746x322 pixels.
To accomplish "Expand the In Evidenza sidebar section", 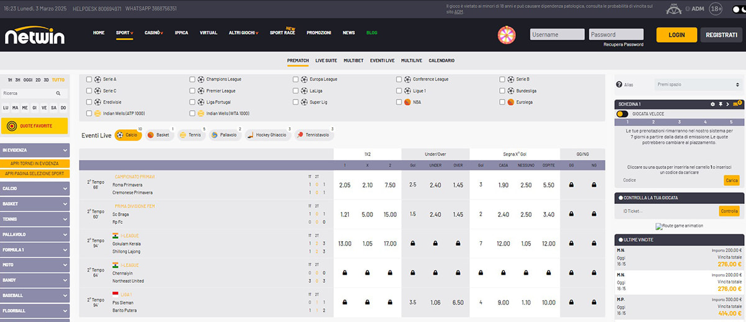I will pyautogui.click(x=35, y=150).
